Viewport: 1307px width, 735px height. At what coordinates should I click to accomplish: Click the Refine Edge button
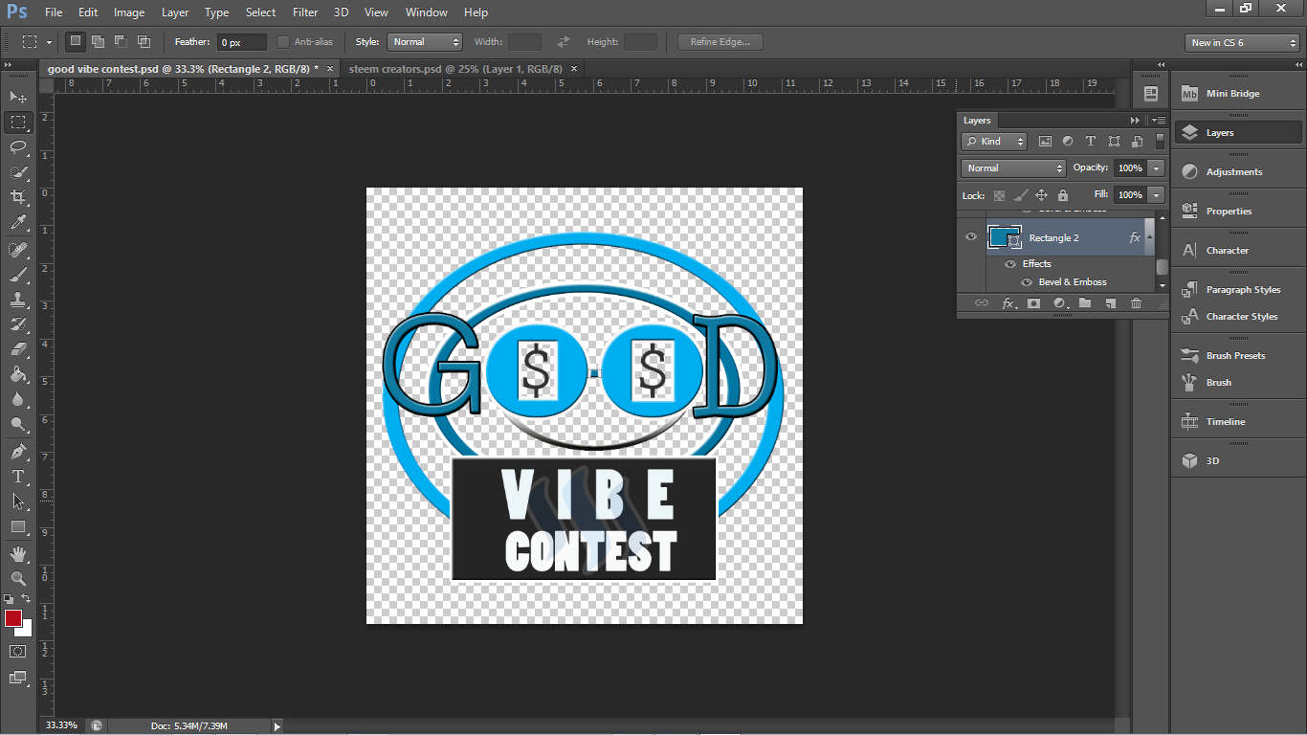click(720, 41)
